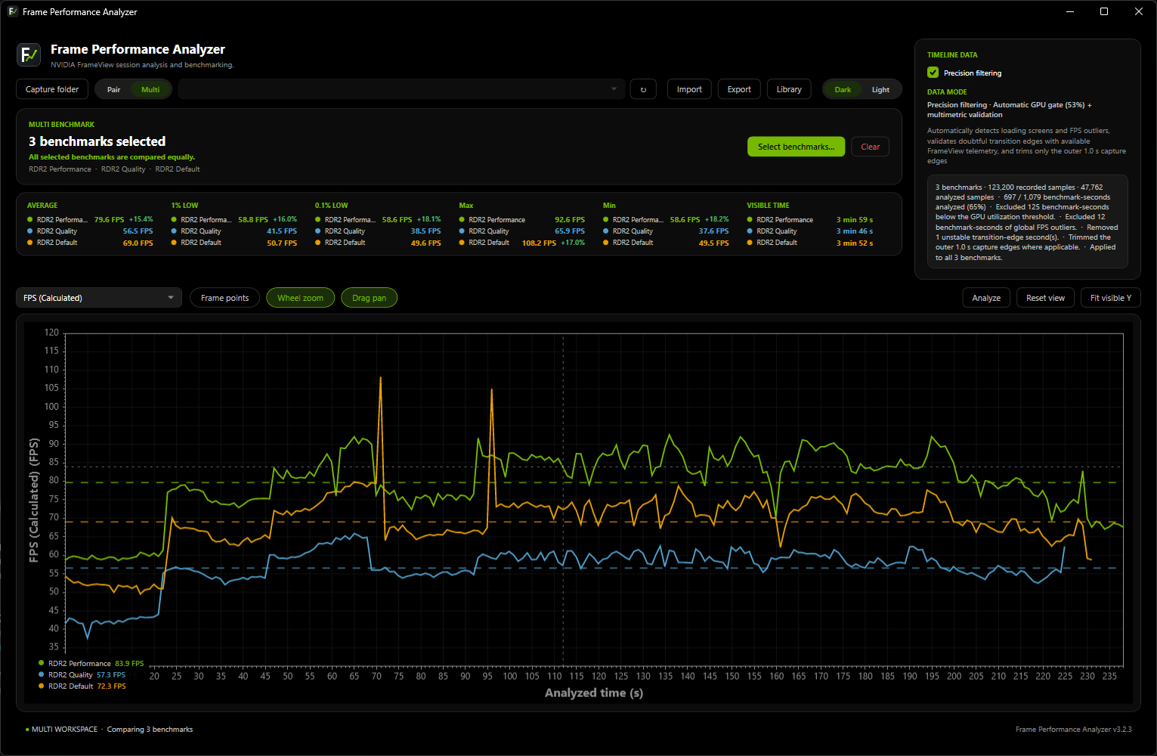
Task: Click the +17.0% max delta
Action: pos(573,243)
